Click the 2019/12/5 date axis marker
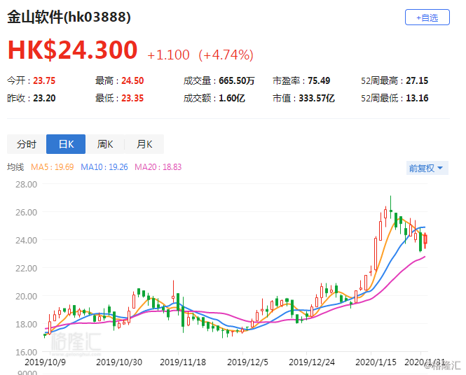The height and width of the screenshot is (375, 466). (247, 362)
